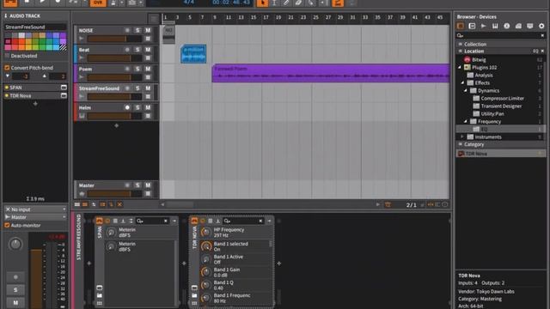Select the time selection (I-beam) tool
This screenshot has width=550, height=309.
[x=274, y=3]
